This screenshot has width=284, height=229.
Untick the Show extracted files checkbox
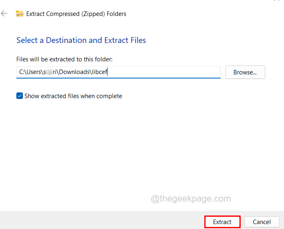pos(20,96)
